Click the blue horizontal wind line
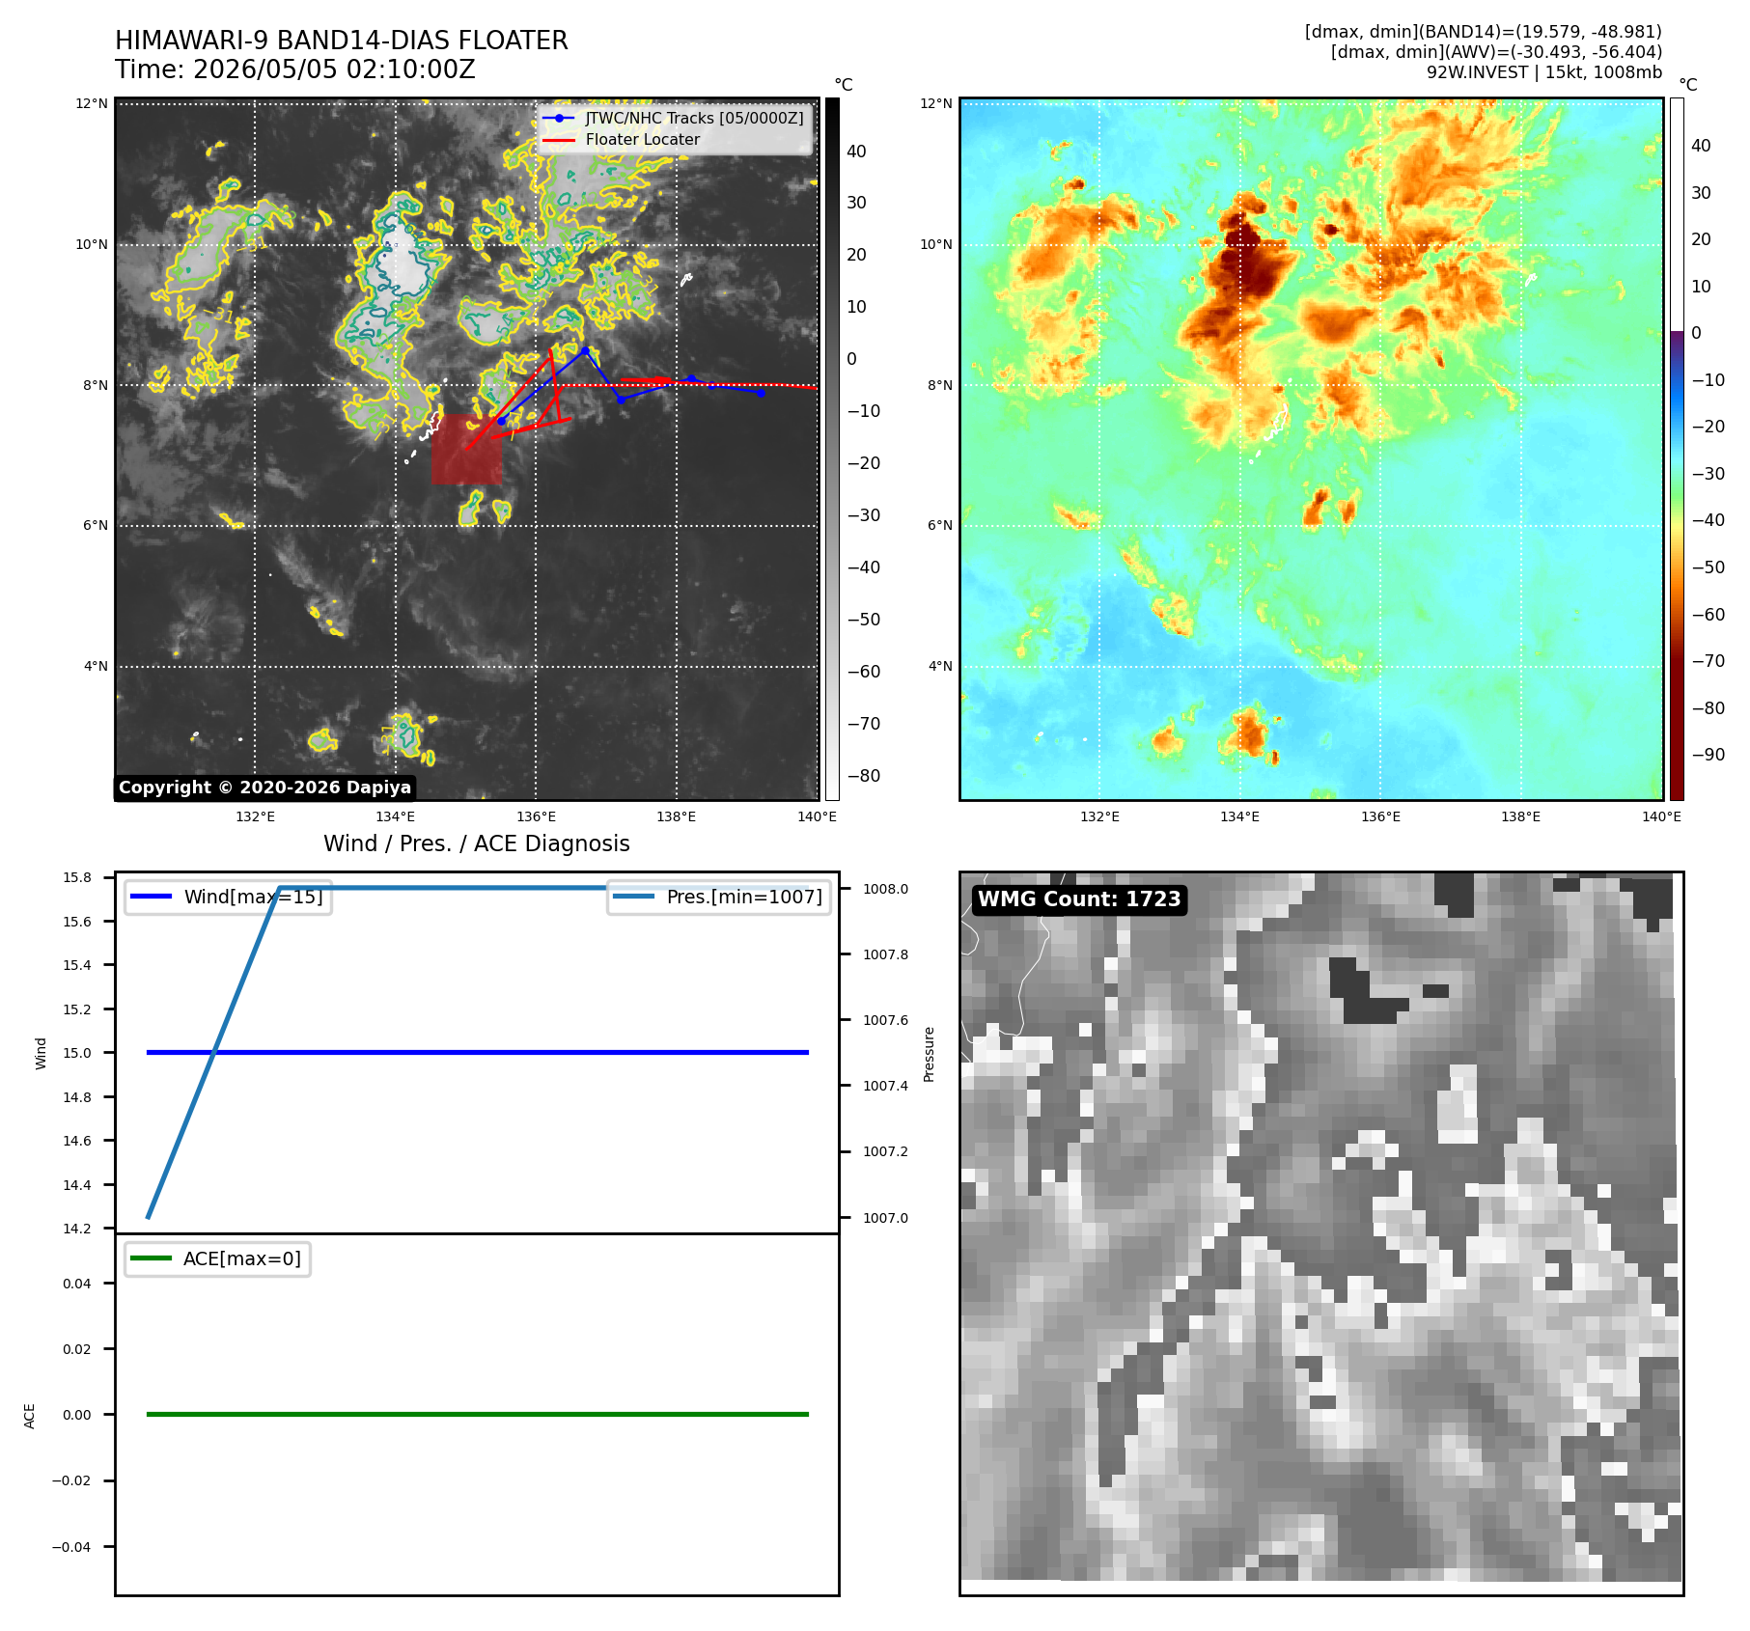Image resolution: width=1750 pixels, height=1631 pixels. (478, 1053)
